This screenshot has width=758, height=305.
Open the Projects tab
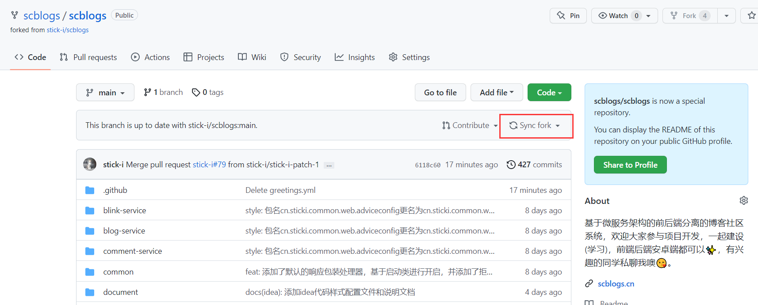204,57
